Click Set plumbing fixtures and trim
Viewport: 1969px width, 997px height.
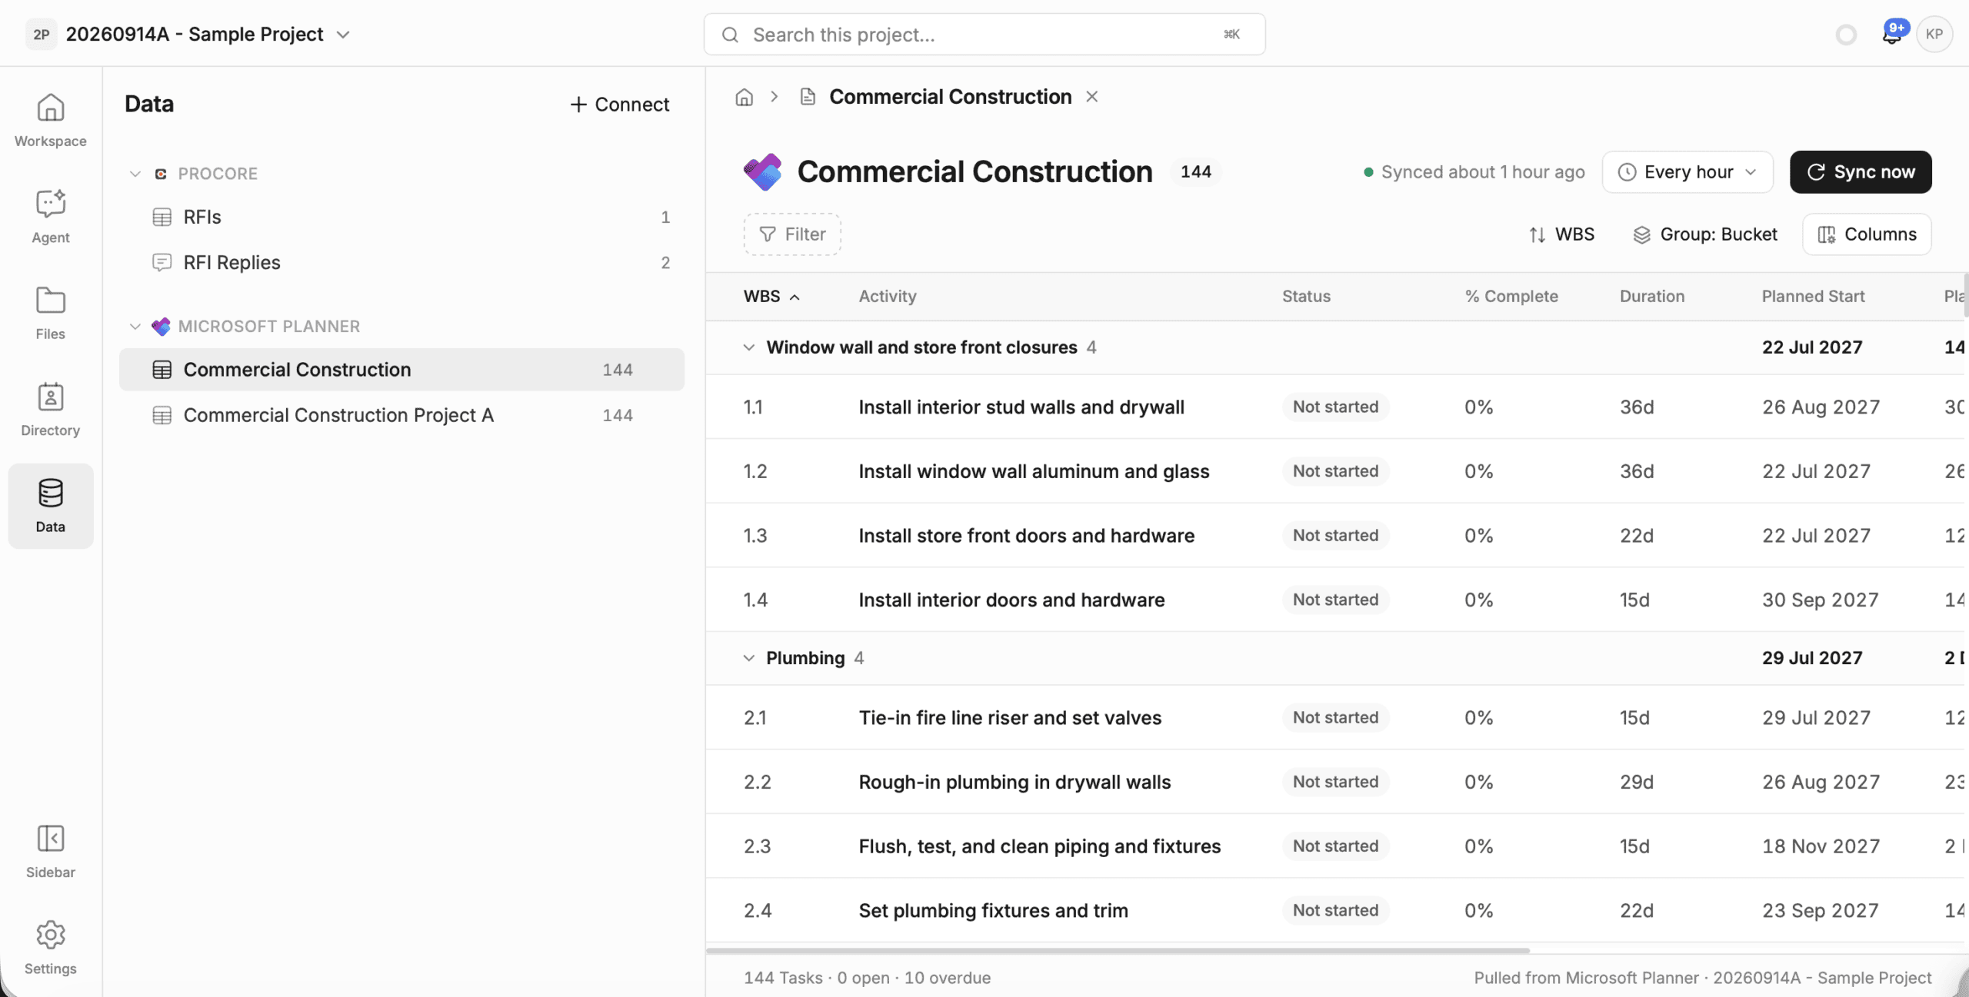click(x=993, y=911)
